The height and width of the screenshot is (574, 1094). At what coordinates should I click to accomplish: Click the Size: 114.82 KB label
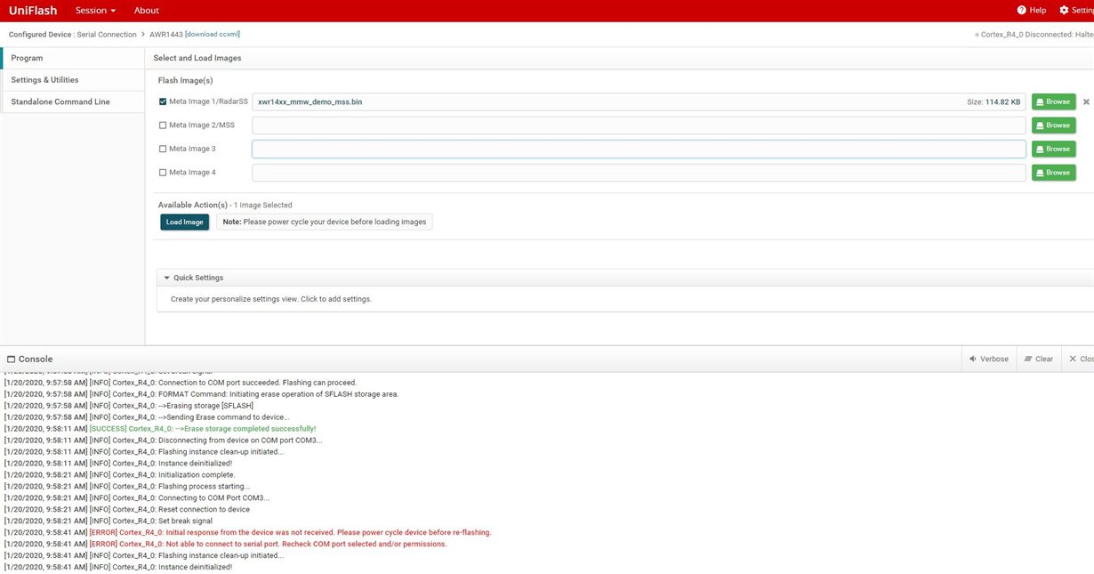coord(994,101)
